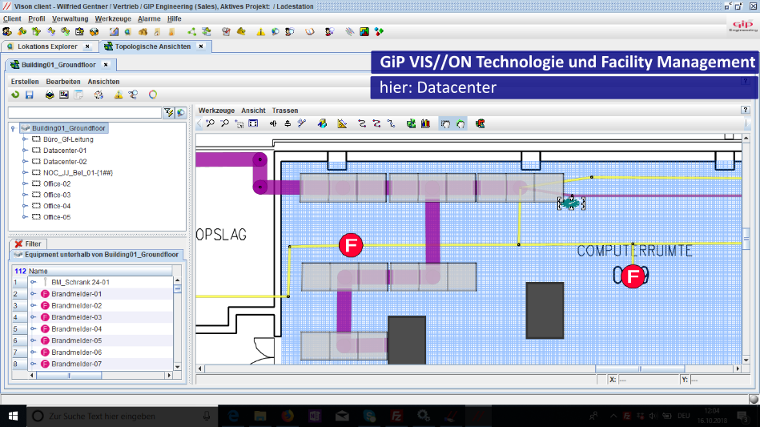Viewport: 760px width, 427px height.
Task: Click the previous arrow at map toolbar start
Action: pos(199,123)
